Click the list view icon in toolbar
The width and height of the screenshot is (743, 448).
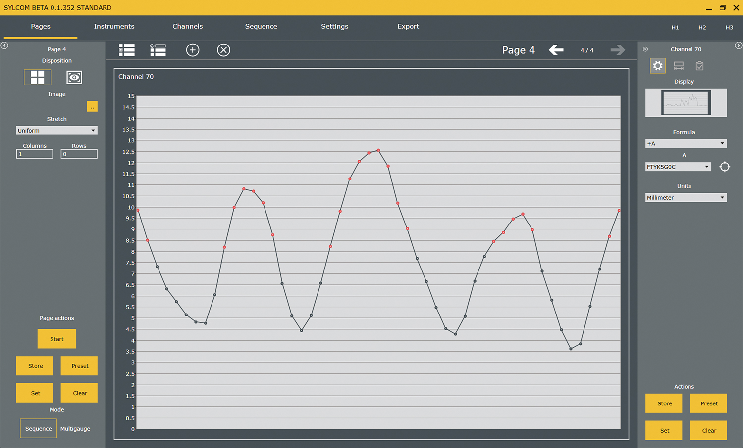pyautogui.click(x=127, y=50)
